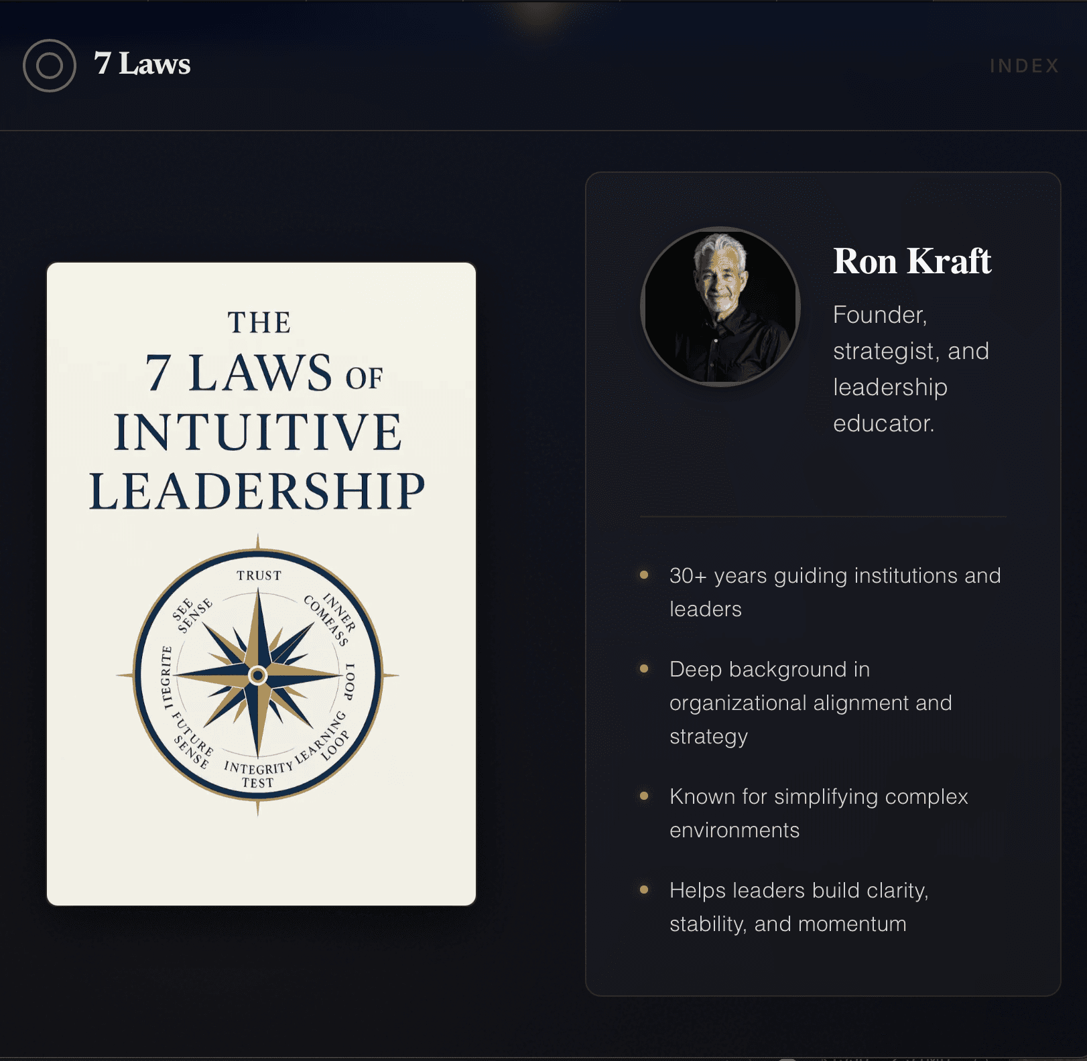The width and height of the screenshot is (1087, 1061).
Task: Select the compass rose emblem on the book cover
Action: [x=260, y=673]
